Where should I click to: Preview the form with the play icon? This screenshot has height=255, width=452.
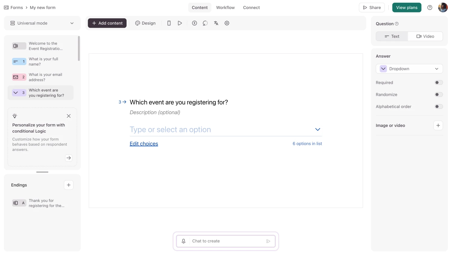(180, 23)
